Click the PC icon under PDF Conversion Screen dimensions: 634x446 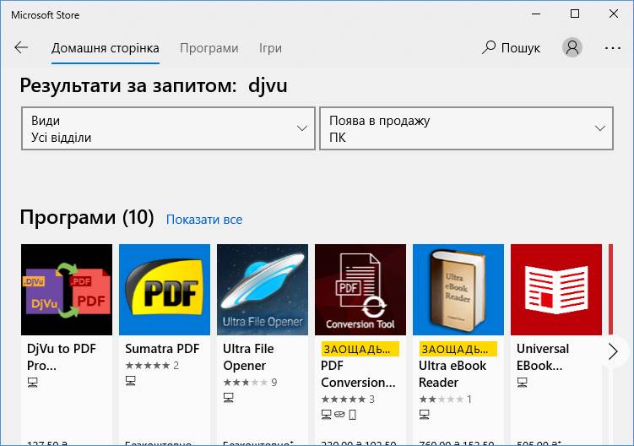pos(327,415)
